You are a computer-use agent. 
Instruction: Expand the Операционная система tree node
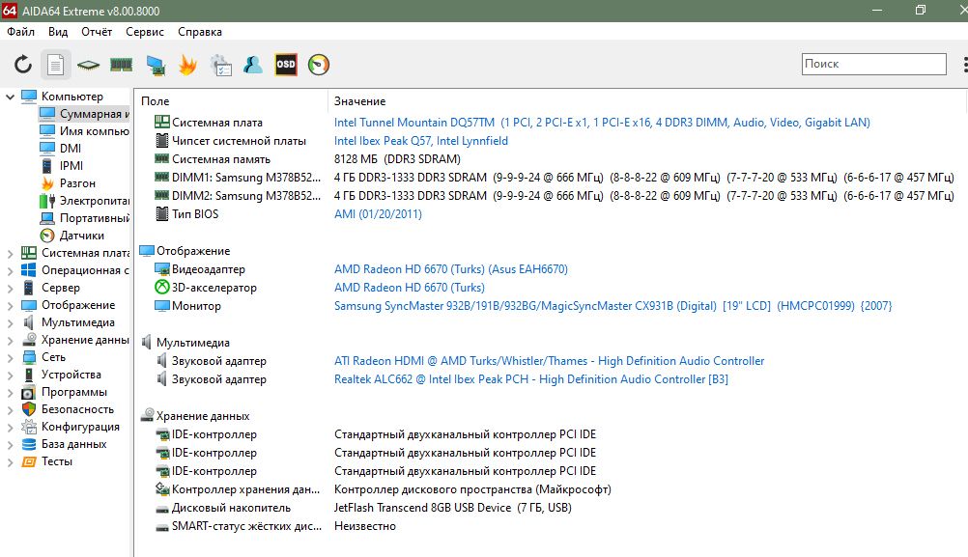(10, 270)
